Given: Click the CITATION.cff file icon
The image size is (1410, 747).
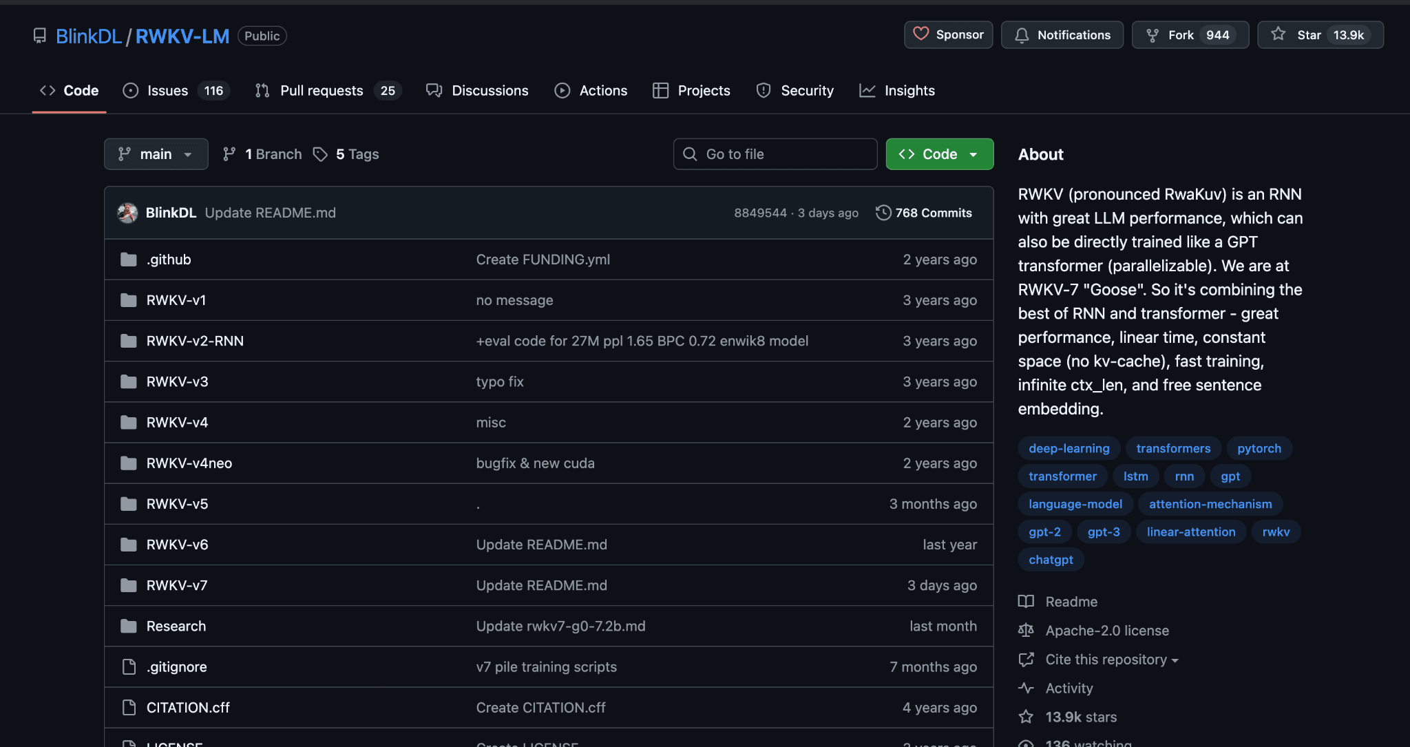Looking at the screenshot, I should (x=129, y=707).
